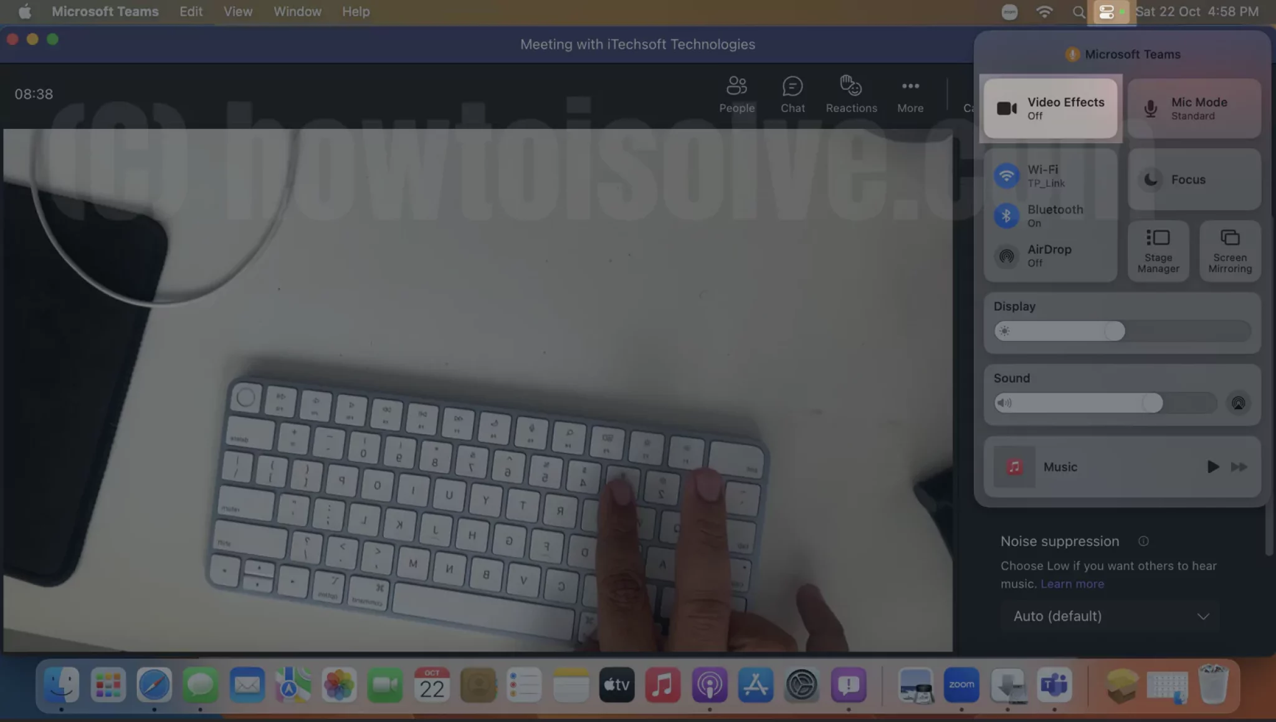
Task: Open the Help menu
Action: point(356,11)
